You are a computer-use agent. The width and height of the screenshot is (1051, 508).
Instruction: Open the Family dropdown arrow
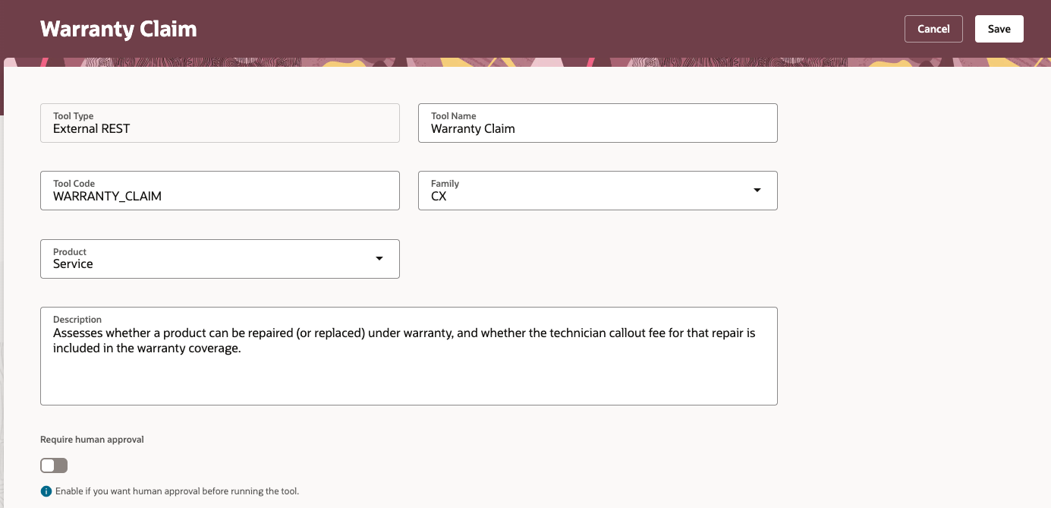(757, 190)
